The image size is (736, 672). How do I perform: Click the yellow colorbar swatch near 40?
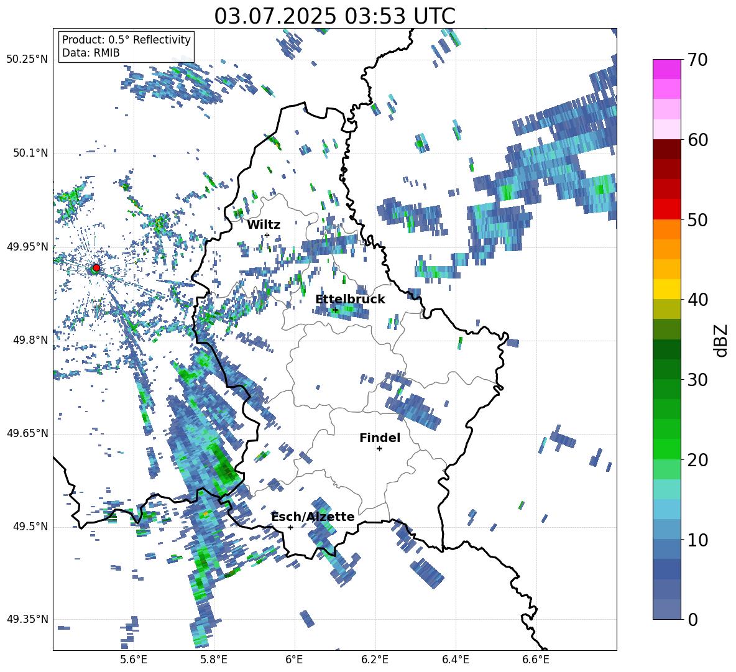pos(666,289)
